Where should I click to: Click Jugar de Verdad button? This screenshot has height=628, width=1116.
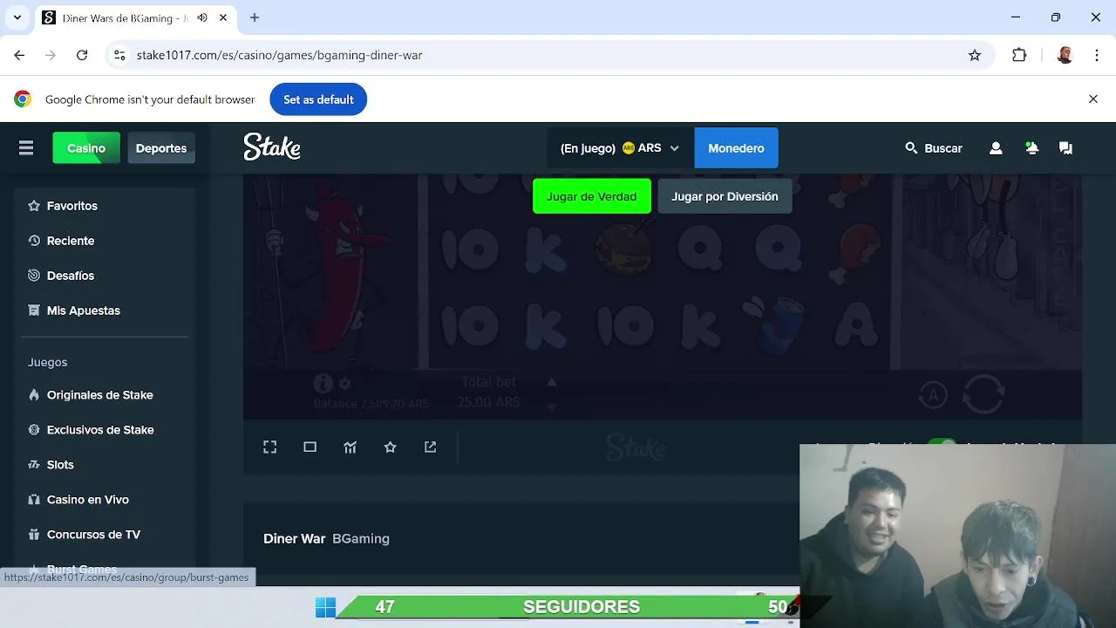click(x=592, y=196)
